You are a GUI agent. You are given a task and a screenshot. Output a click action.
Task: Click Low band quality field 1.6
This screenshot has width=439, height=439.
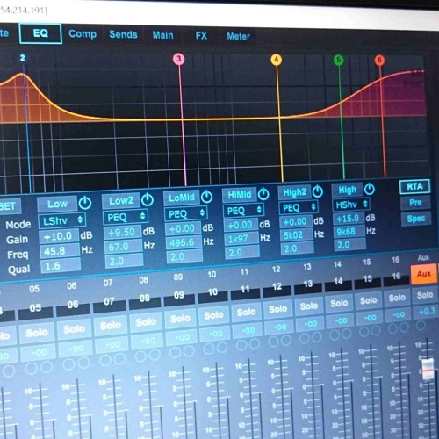pos(61,266)
